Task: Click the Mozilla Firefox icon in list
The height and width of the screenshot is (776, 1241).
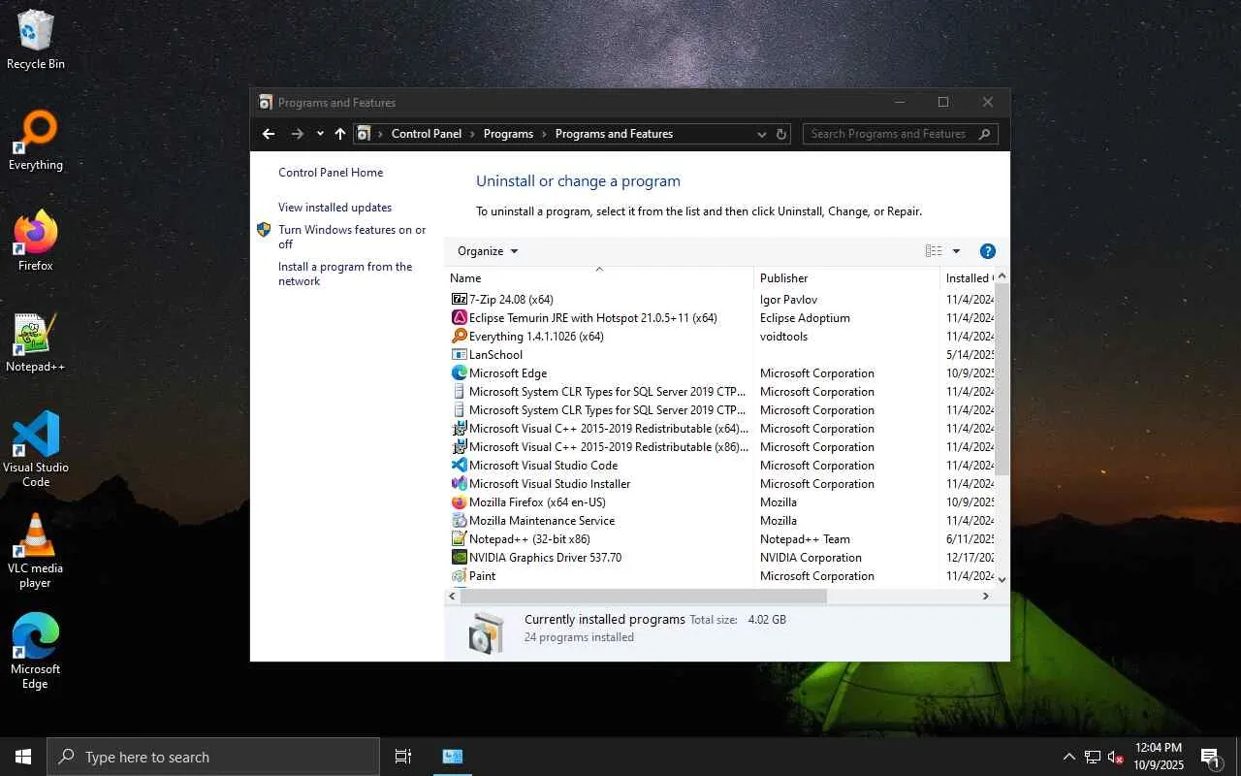Action: (x=460, y=502)
